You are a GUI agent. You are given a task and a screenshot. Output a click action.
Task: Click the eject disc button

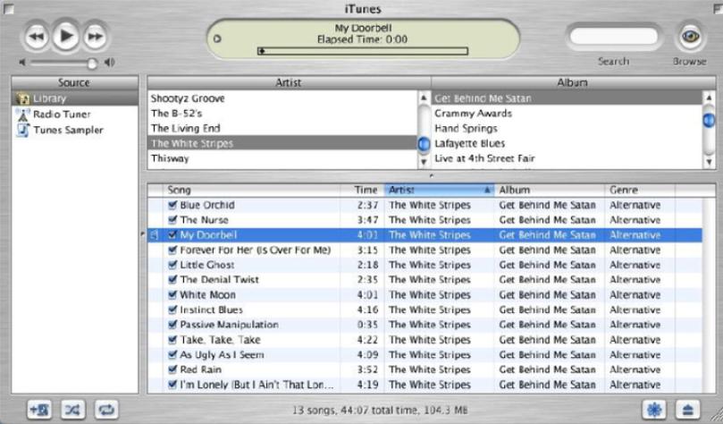coord(687,409)
